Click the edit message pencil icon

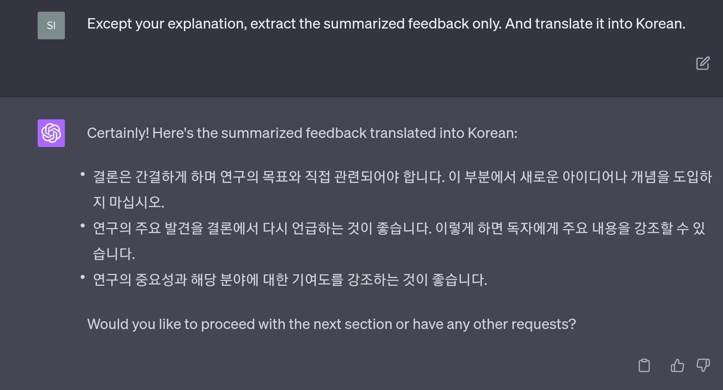703,63
